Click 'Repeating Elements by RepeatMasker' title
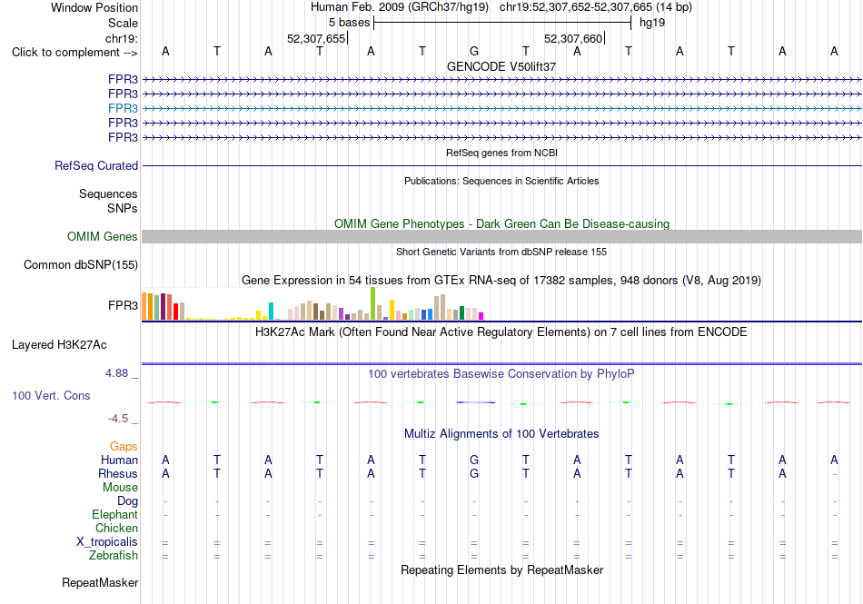863x604 pixels. [501, 570]
